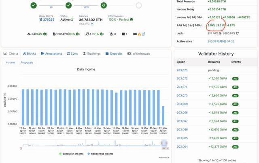259x163 pixels.
Task: Open epoch 203,072 link
Action: (x=182, y=78)
